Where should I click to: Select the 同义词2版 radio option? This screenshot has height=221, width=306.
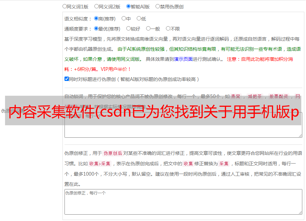pos(96,6)
